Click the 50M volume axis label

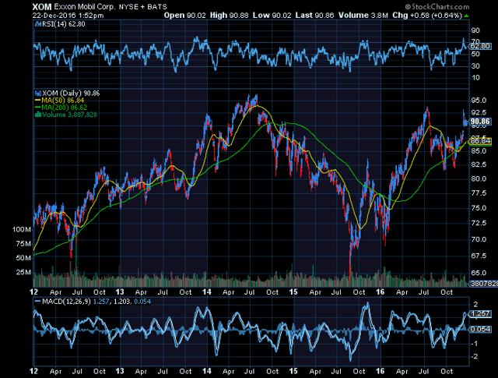[24, 258]
